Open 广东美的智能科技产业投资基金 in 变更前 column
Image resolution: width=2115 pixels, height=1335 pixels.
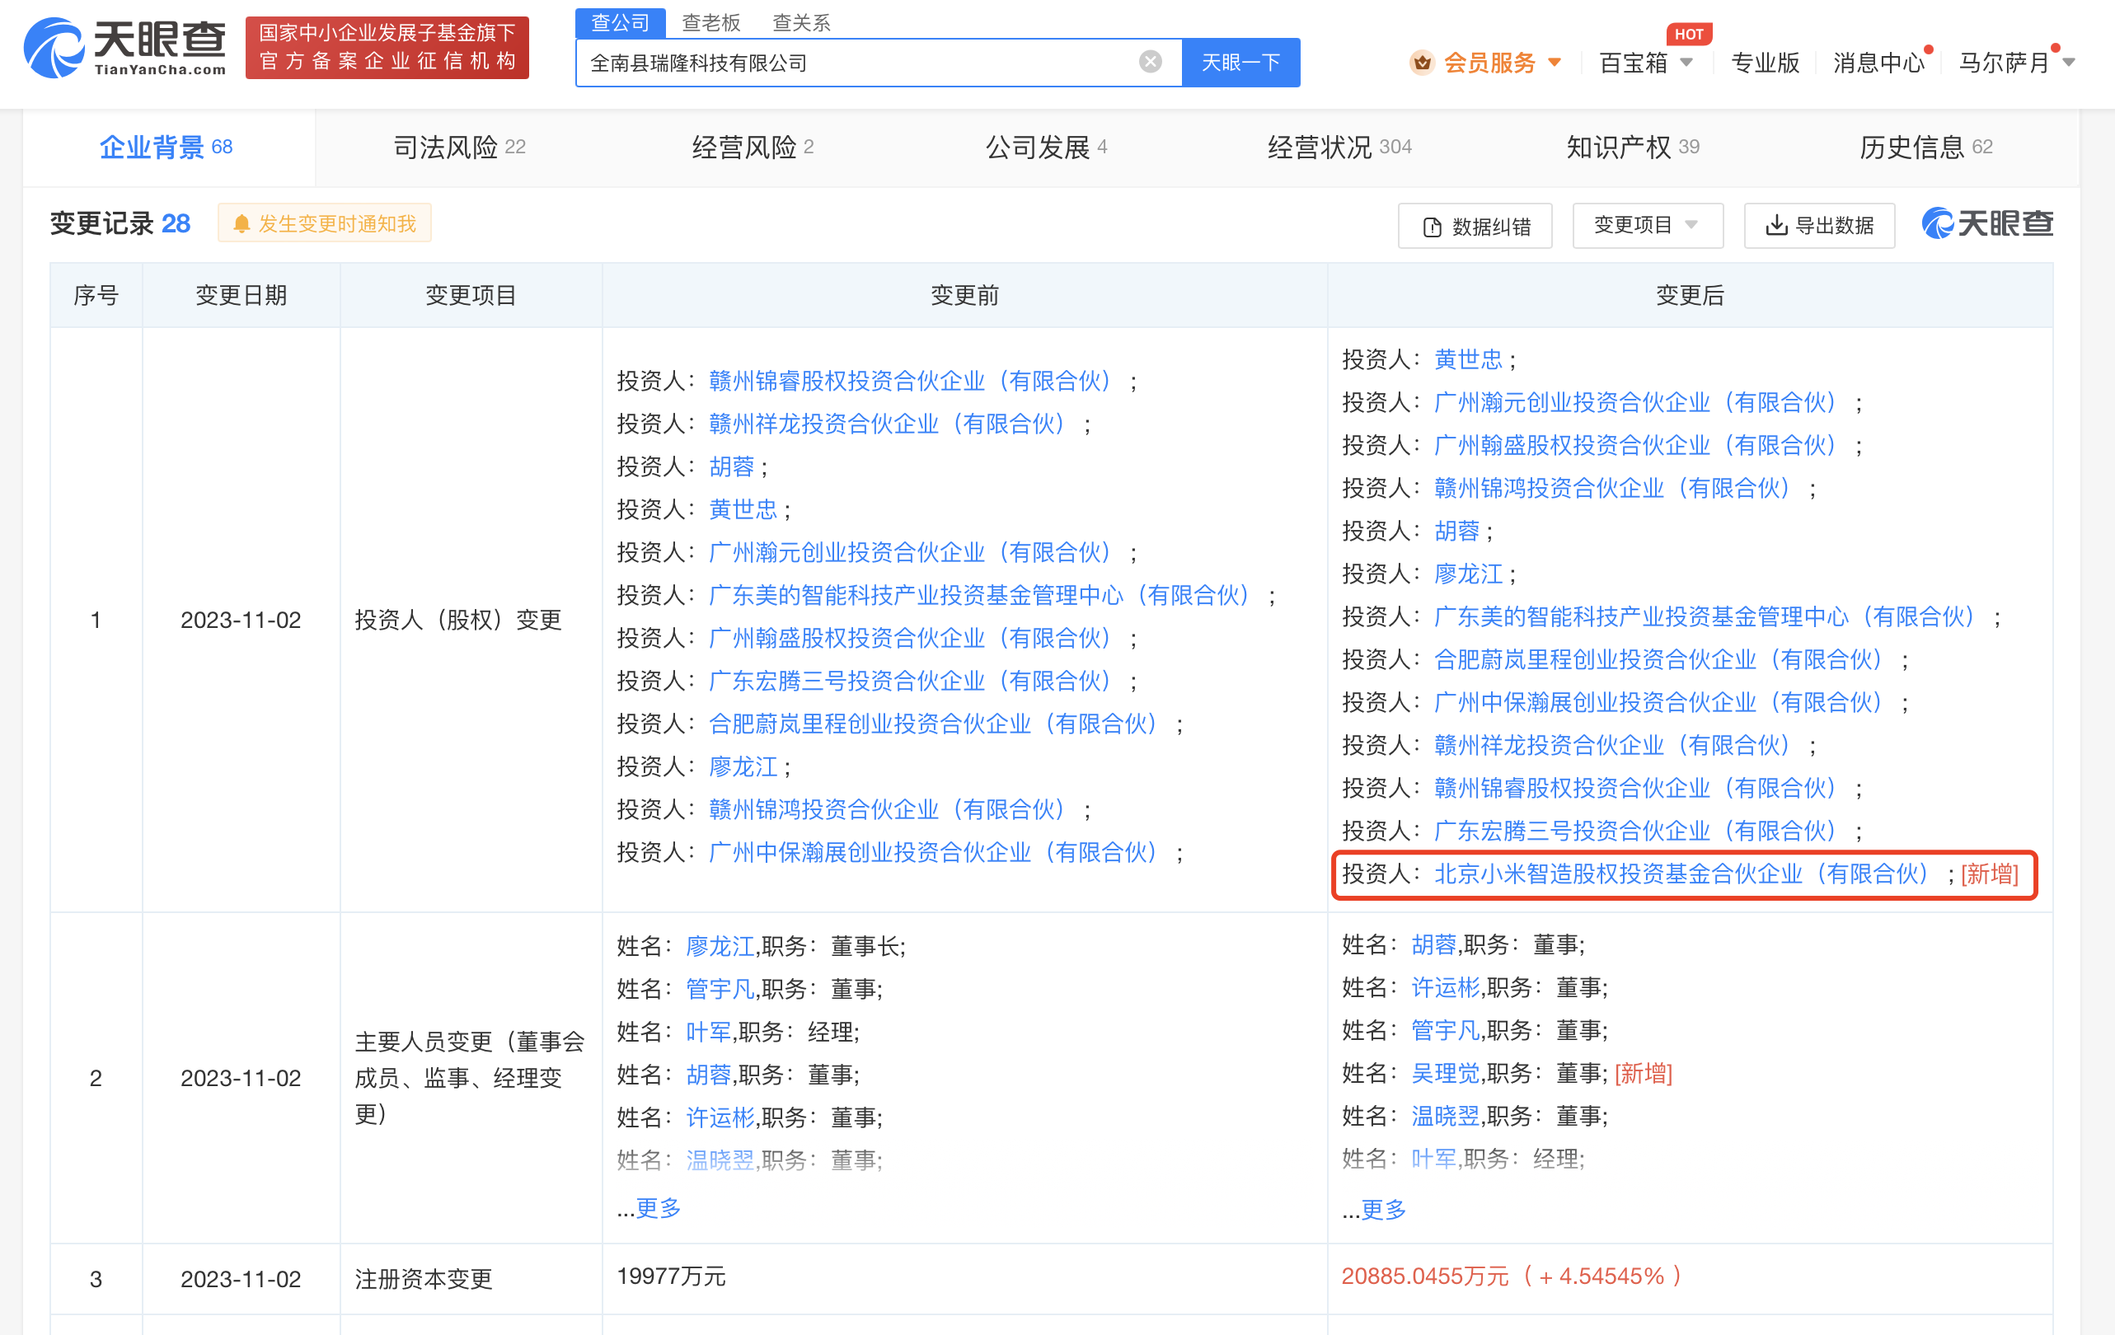point(979,595)
